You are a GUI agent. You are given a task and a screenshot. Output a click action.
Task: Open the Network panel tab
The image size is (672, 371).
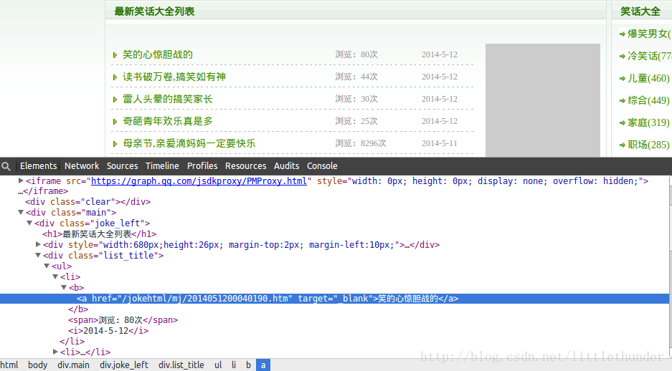tap(82, 165)
